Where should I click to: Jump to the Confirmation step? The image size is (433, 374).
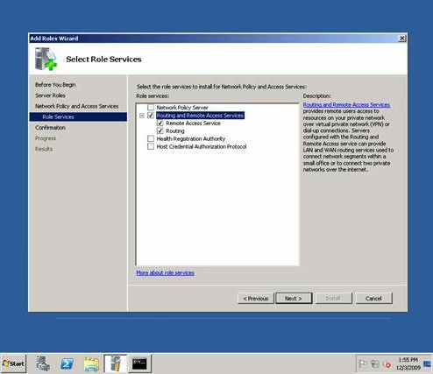click(50, 128)
